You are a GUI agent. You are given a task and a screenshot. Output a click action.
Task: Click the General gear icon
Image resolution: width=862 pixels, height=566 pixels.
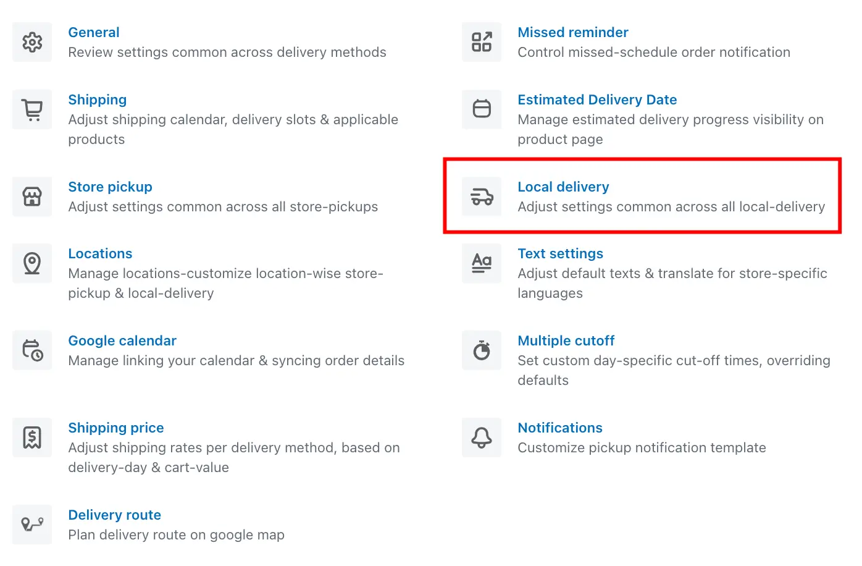[x=32, y=42]
